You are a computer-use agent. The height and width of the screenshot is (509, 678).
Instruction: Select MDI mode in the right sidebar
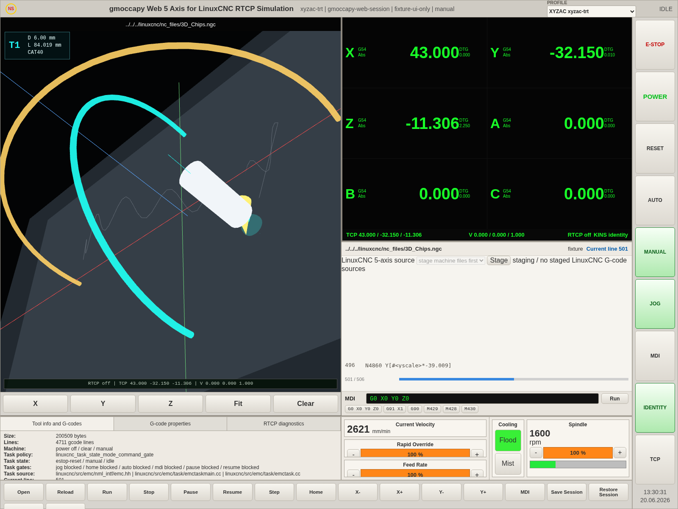655,356
